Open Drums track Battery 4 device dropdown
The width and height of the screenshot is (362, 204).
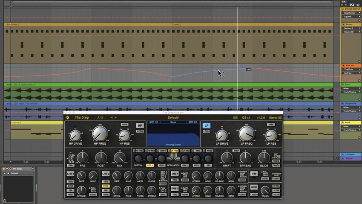click(351, 28)
